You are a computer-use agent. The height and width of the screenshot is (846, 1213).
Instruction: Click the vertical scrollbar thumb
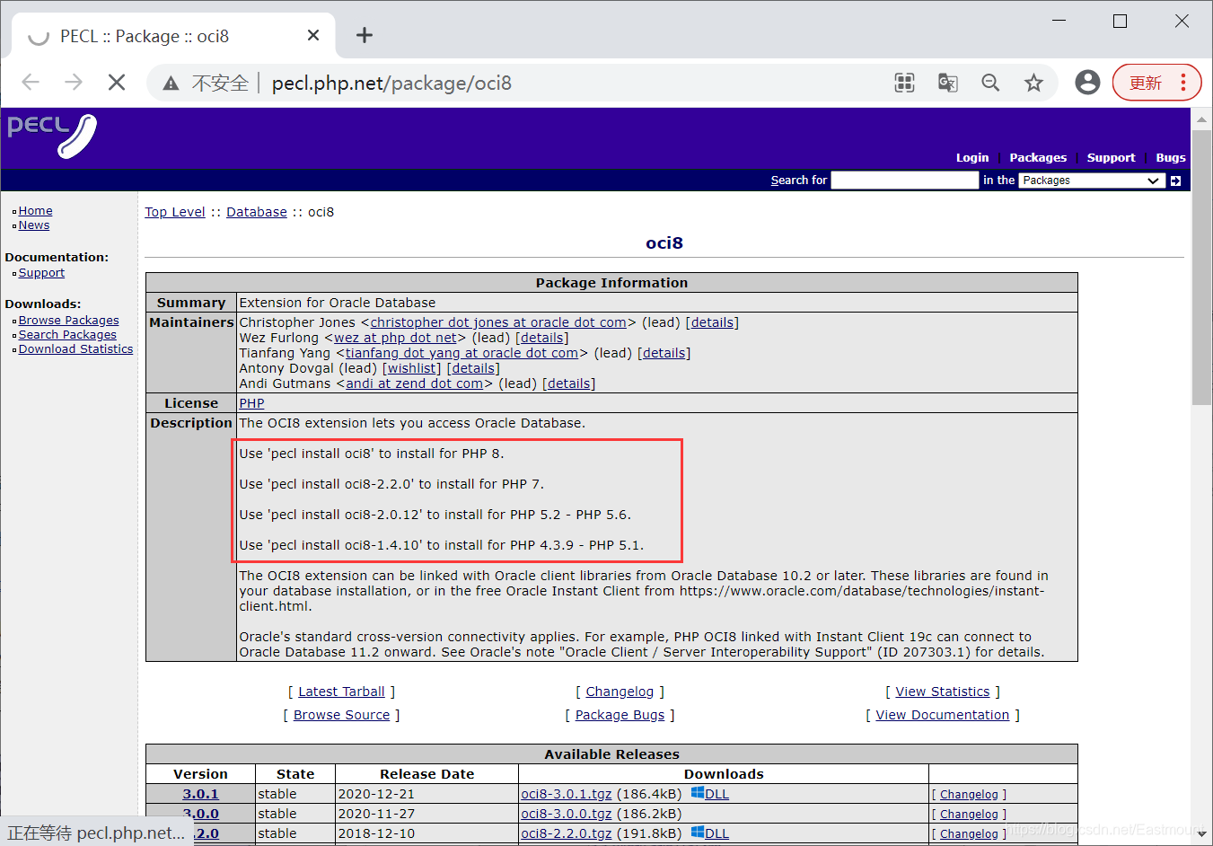(1202, 268)
